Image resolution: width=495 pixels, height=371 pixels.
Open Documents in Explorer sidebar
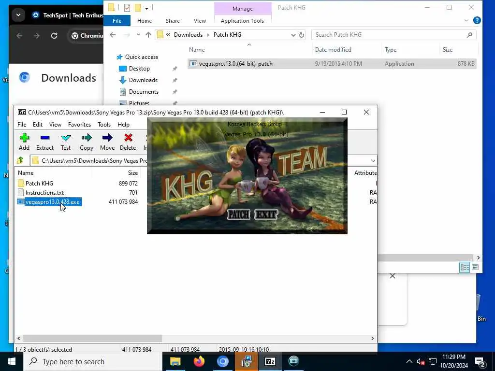click(x=144, y=92)
